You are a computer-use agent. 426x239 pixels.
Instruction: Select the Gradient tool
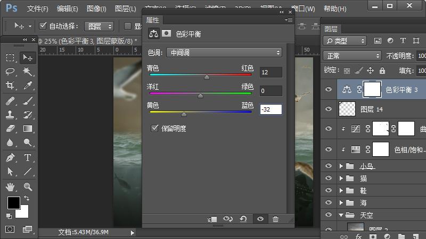[28, 129]
